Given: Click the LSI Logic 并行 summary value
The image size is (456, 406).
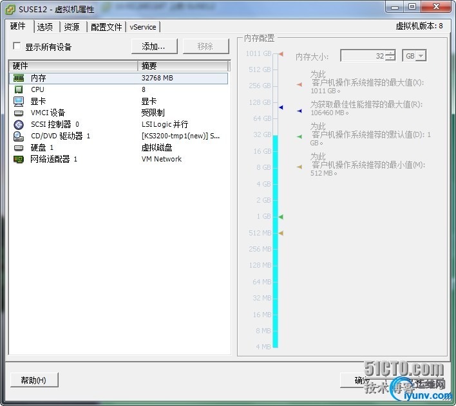Looking at the screenshot, I should point(165,124).
